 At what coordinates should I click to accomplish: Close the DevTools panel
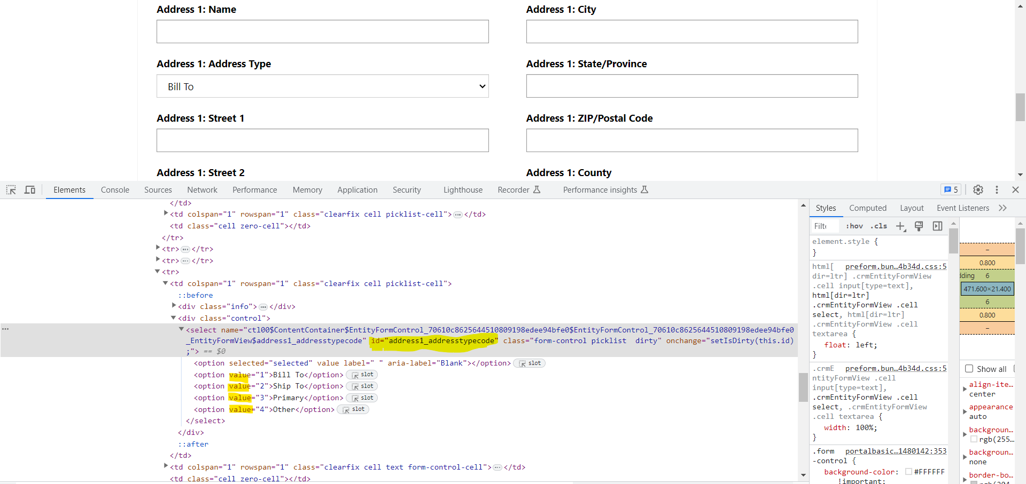(1015, 190)
